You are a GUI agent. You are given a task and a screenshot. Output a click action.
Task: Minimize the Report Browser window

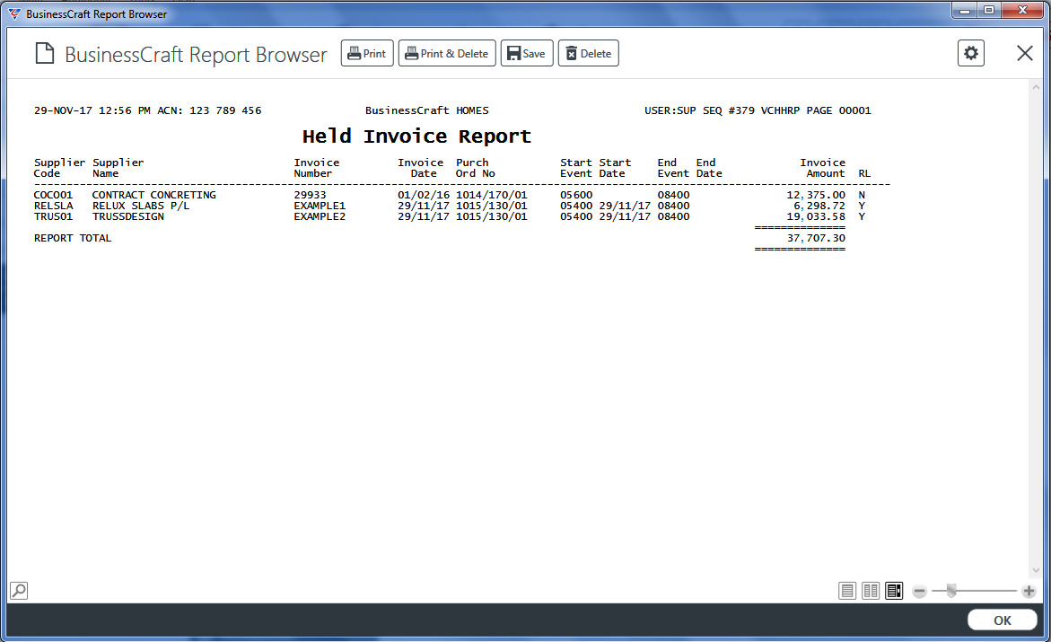point(965,10)
